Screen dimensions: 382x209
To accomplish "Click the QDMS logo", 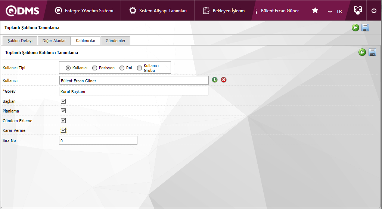I will pyautogui.click(x=22, y=11).
